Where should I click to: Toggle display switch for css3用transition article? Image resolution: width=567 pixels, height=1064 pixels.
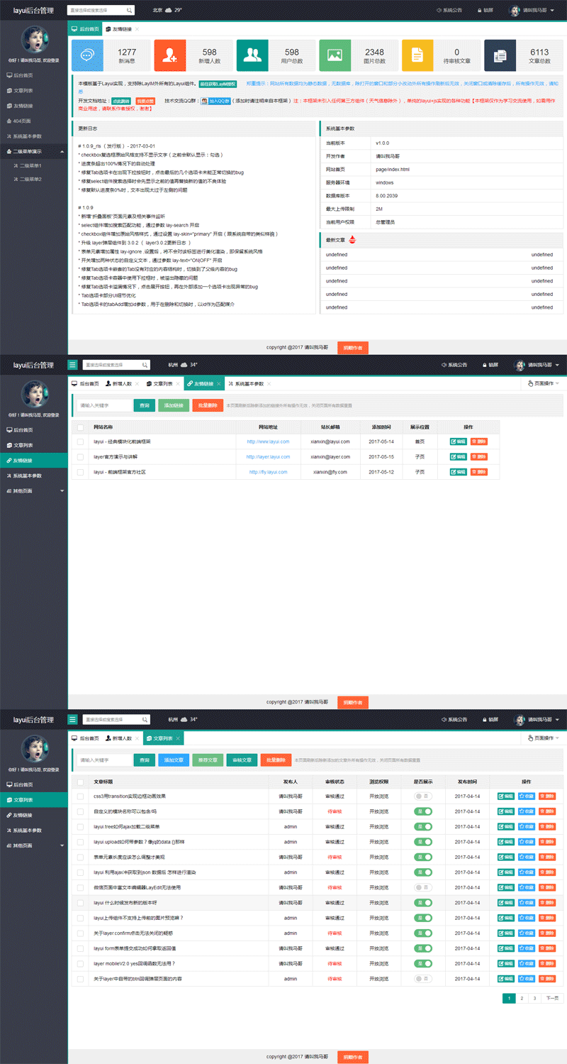[x=423, y=796]
